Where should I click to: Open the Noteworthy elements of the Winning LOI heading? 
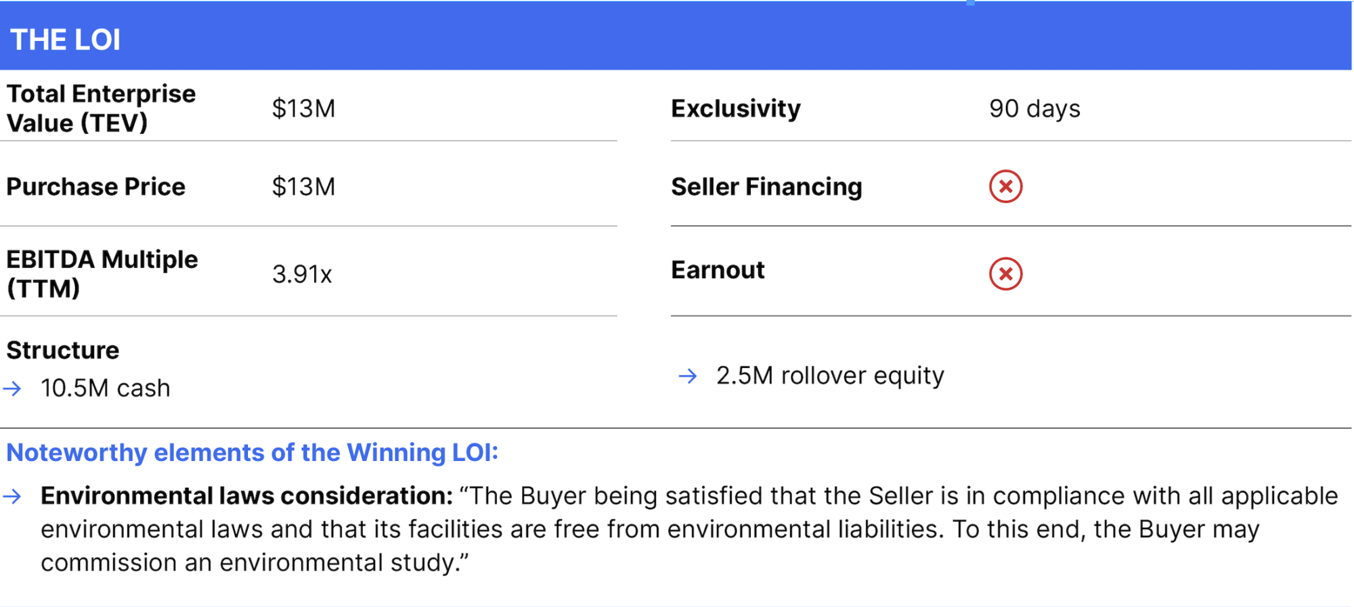coord(252,453)
